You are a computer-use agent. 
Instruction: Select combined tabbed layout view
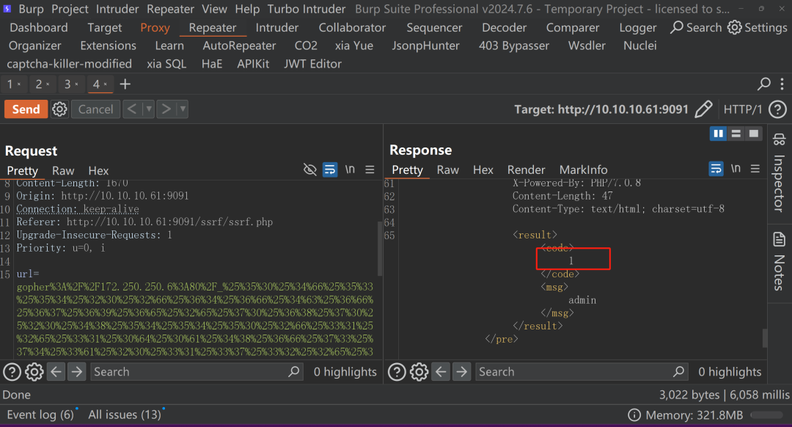click(x=754, y=134)
